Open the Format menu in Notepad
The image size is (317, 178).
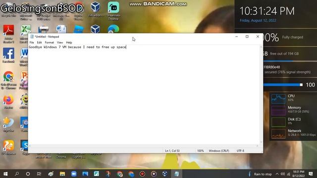pyautogui.click(x=50, y=43)
